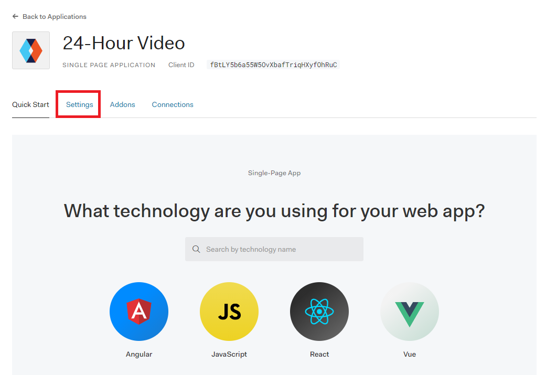
Task: Click the Client ID value
Action: [273, 65]
